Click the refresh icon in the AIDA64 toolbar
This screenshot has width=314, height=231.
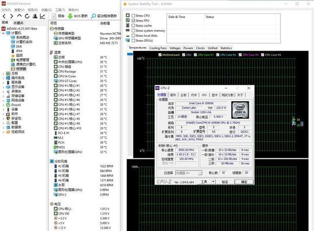coord(27,16)
